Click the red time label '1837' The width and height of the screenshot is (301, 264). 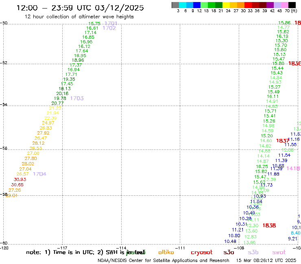(x=282, y=141)
